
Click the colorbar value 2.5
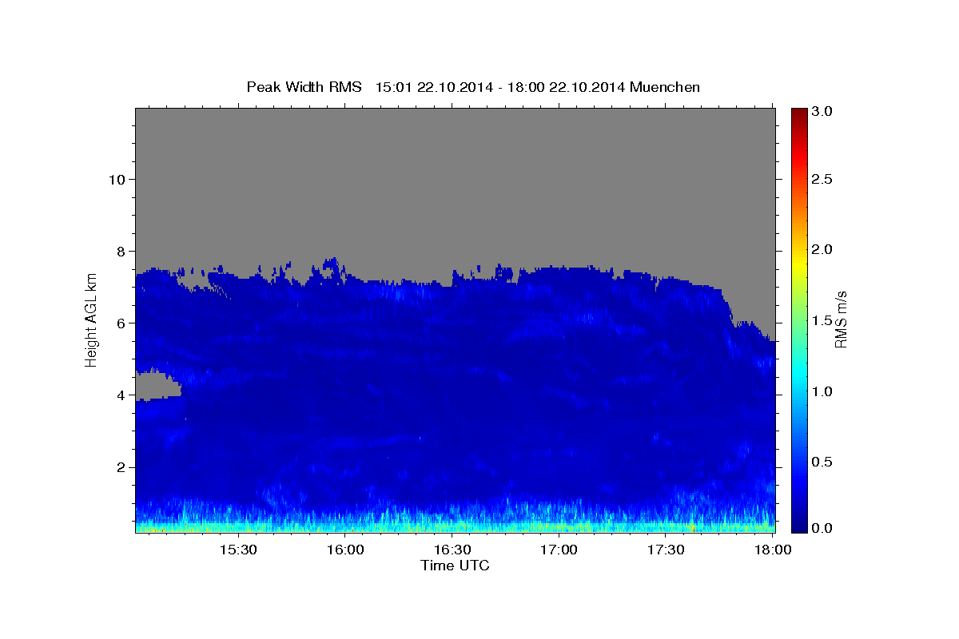[822, 179]
